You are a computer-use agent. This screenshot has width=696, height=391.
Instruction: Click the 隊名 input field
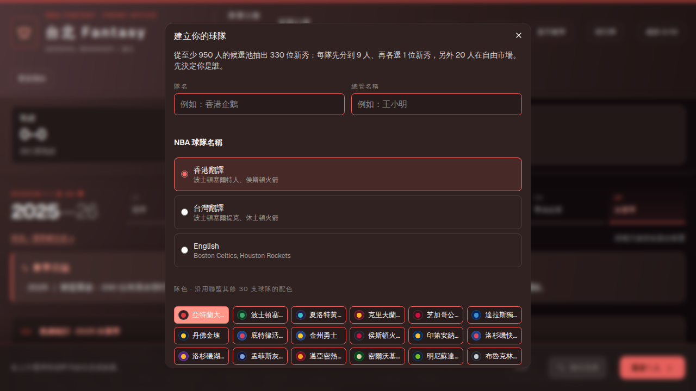tap(259, 104)
